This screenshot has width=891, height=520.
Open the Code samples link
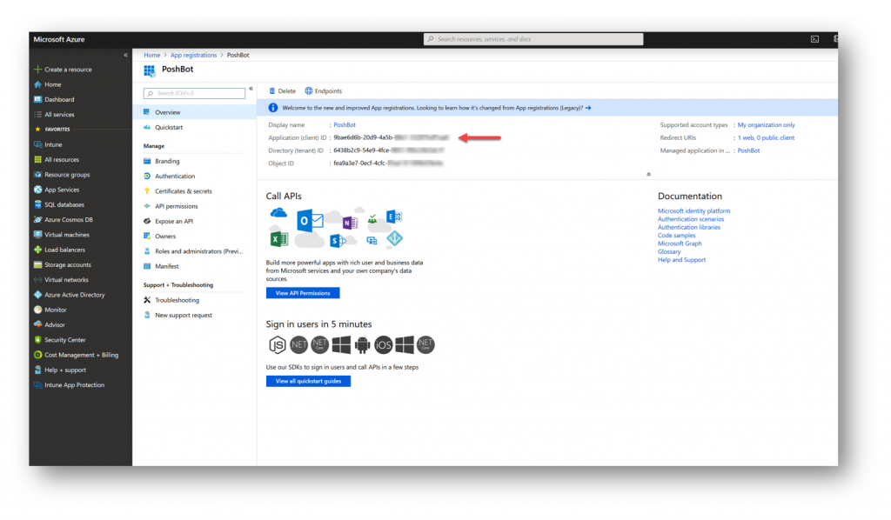pyautogui.click(x=676, y=236)
